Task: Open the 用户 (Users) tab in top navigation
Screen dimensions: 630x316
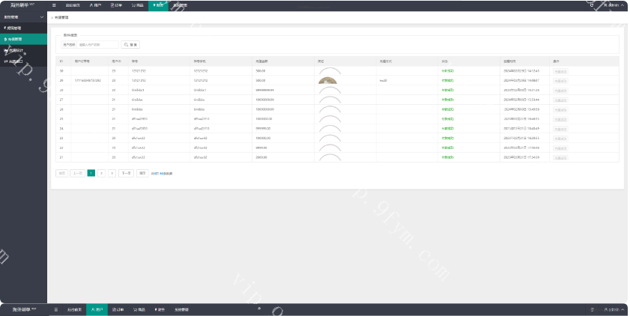Action: (95, 5)
